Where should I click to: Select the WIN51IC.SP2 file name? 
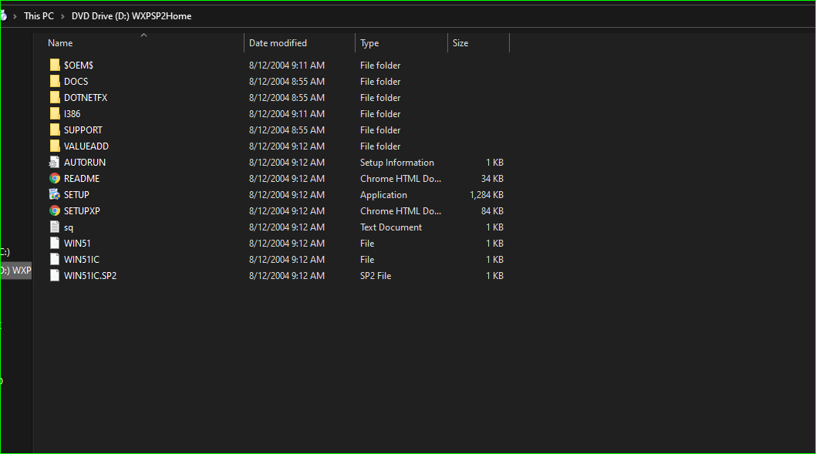(x=90, y=275)
